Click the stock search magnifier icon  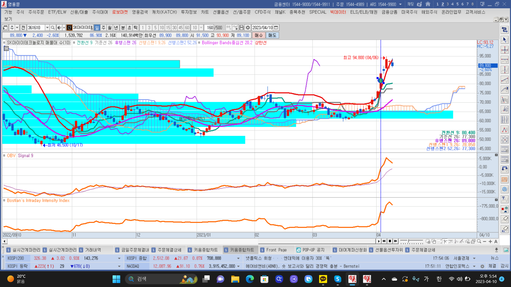(53, 28)
